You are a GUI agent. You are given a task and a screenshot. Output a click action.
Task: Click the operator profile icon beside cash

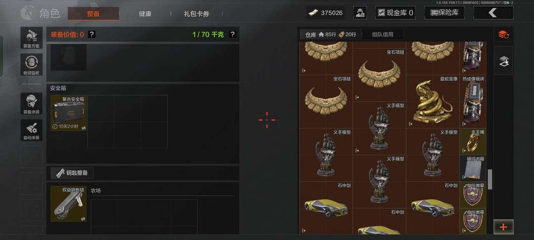pyautogui.click(x=359, y=13)
